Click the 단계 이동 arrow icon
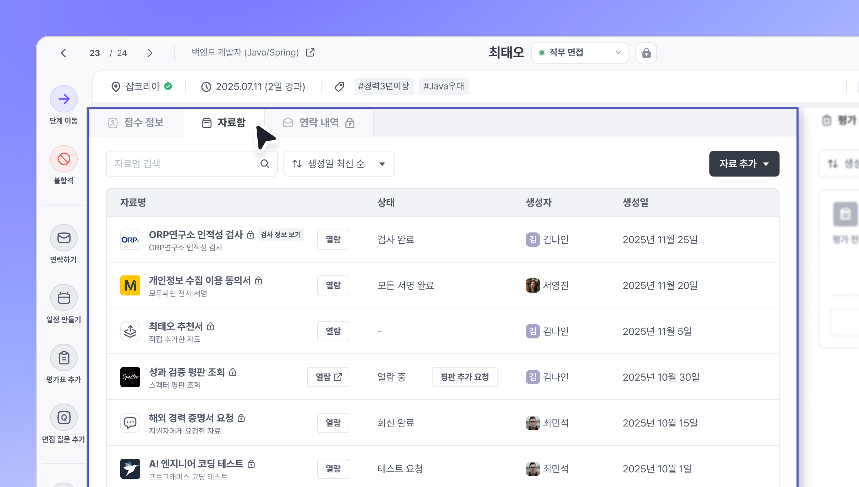Viewport: 859px width, 487px height. click(x=64, y=99)
